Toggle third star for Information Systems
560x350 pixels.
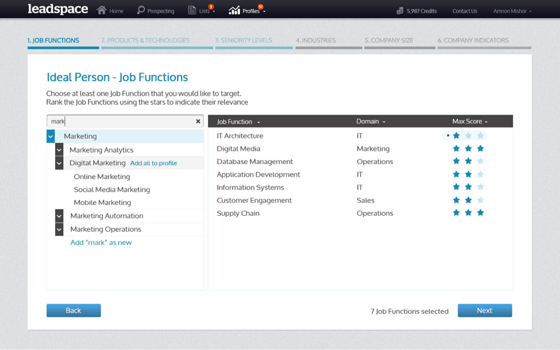(x=481, y=187)
